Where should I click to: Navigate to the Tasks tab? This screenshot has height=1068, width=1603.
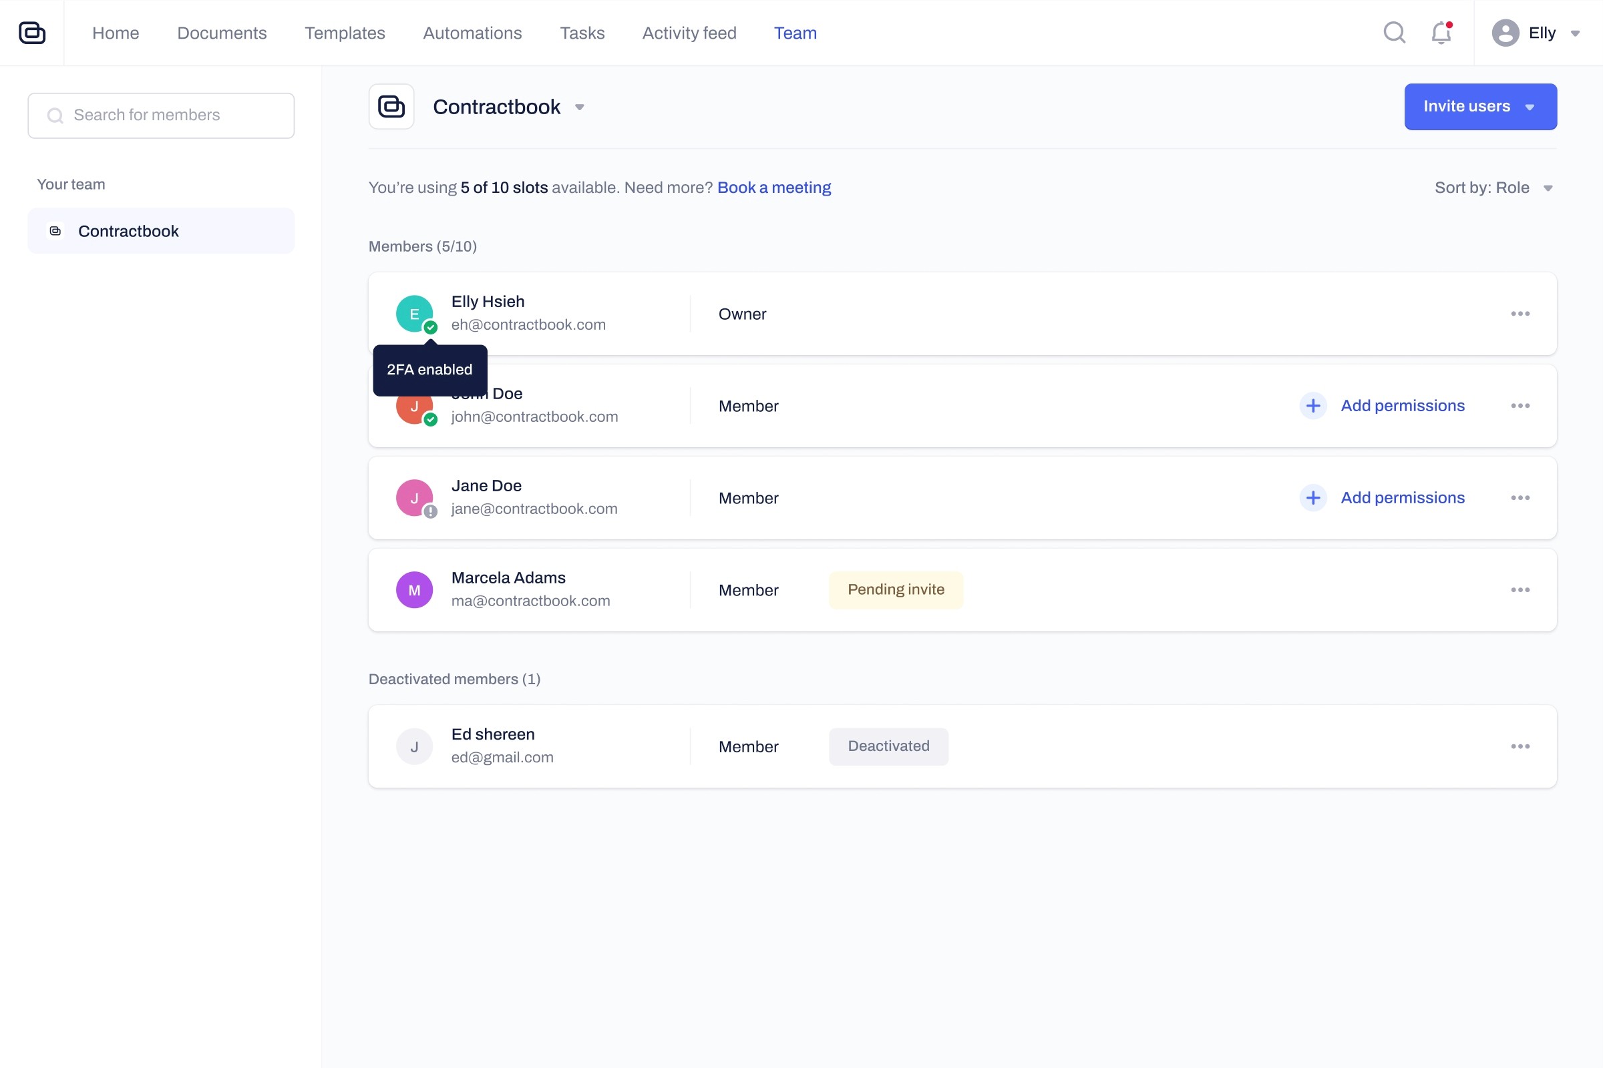tap(582, 33)
